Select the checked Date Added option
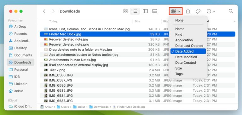 (x=188, y=51)
